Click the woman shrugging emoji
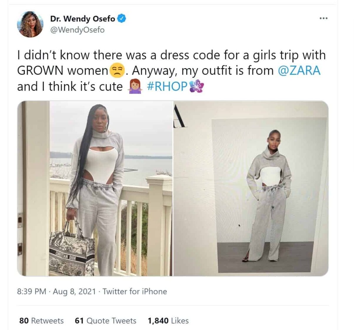 135,86
